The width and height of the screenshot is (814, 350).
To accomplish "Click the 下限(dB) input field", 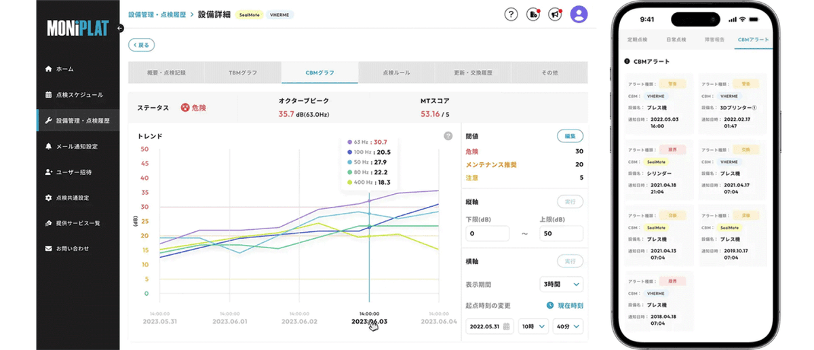I will coord(487,233).
